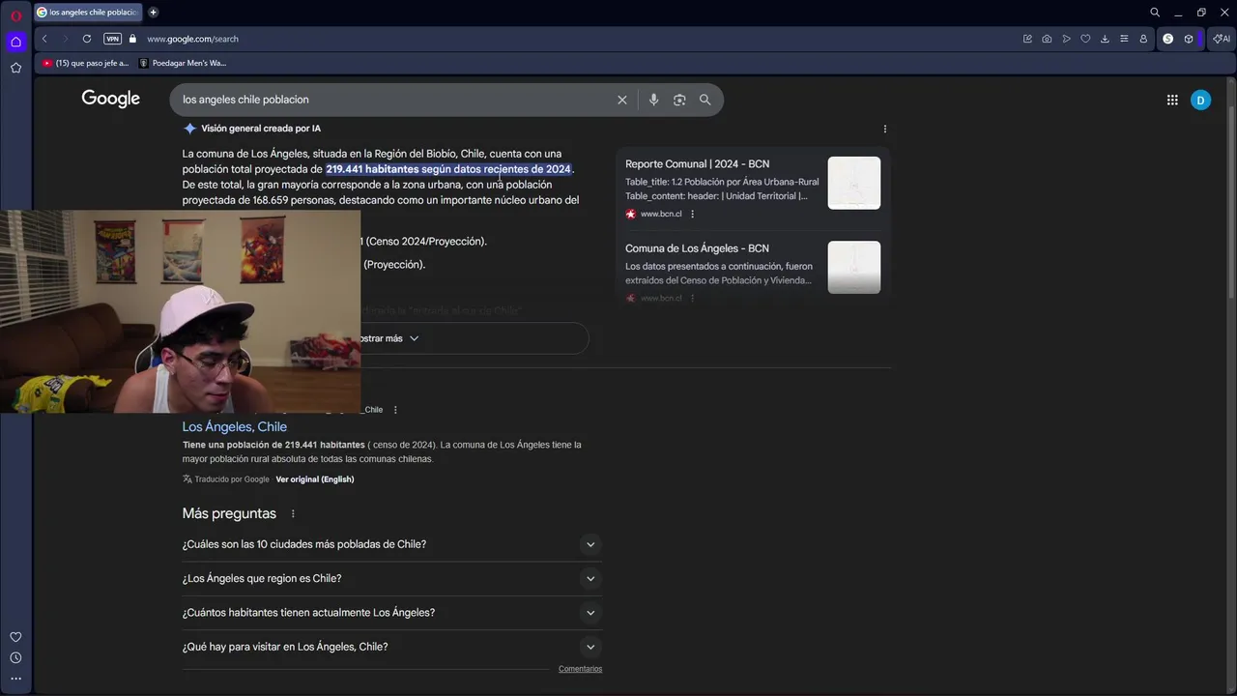Open the Poedagar Men's Wa... bookmark
Viewport: 1237px width, 696px height.
tap(183, 63)
